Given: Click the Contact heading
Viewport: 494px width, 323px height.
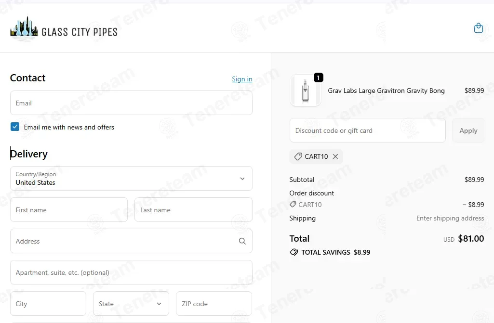Looking at the screenshot, I should pos(28,78).
